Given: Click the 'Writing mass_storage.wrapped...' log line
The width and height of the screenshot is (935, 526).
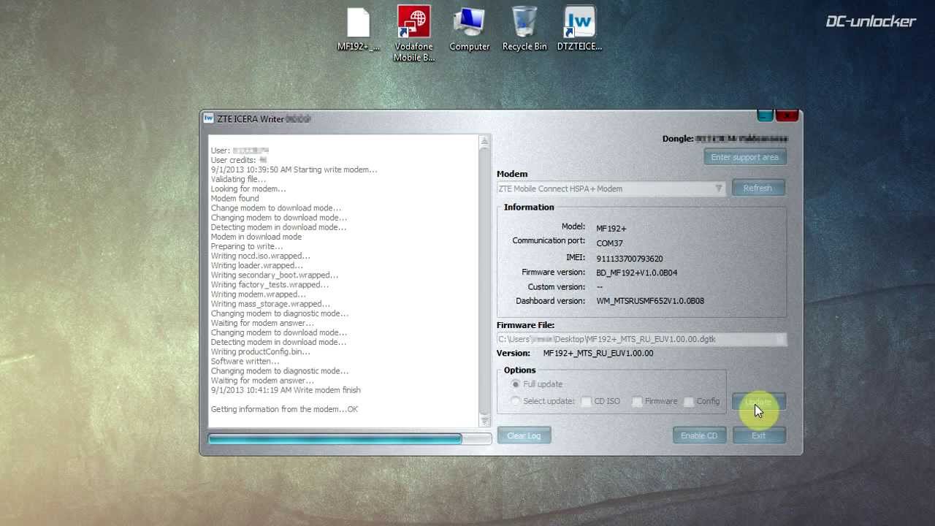Looking at the screenshot, I should click(x=270, y=304).
